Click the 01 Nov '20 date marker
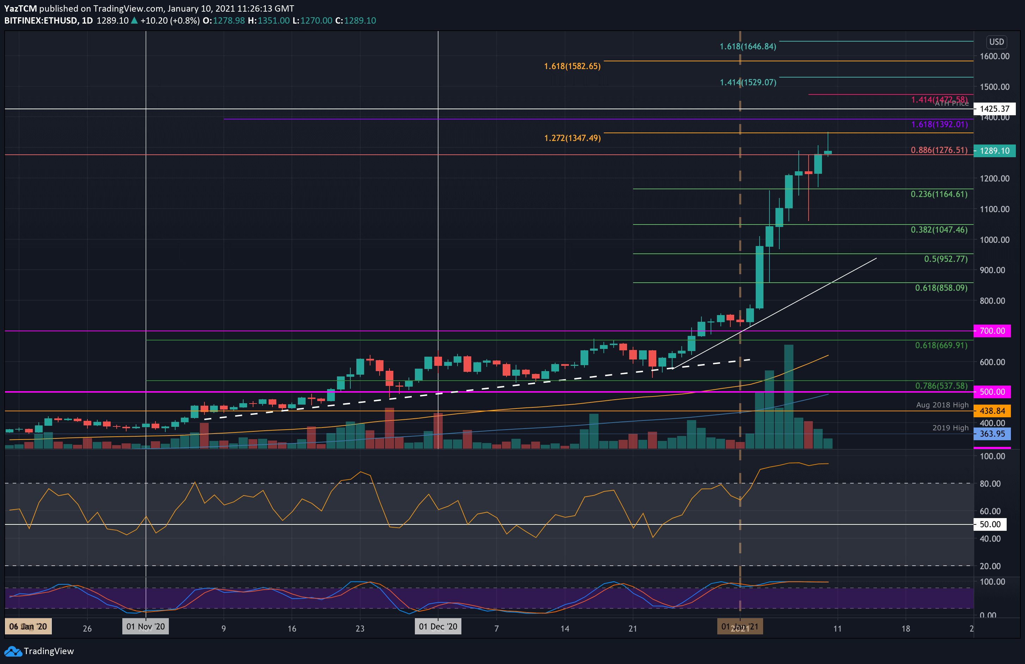 146,627
